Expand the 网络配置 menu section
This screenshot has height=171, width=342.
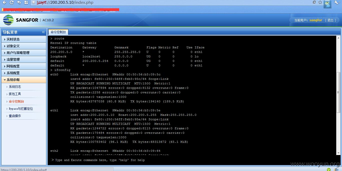click(24, 66)
